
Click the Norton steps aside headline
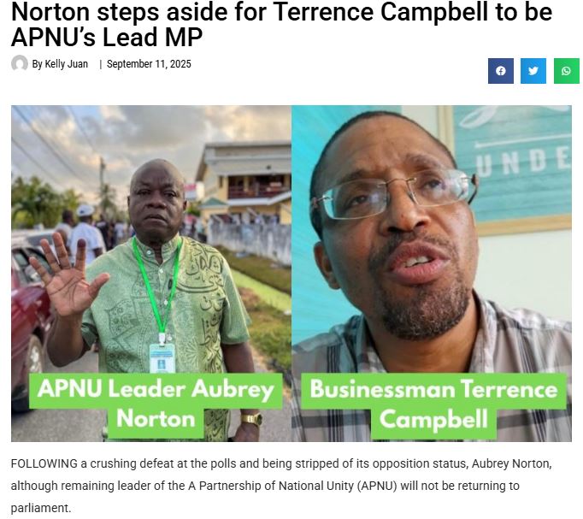(x=281, y=24)
